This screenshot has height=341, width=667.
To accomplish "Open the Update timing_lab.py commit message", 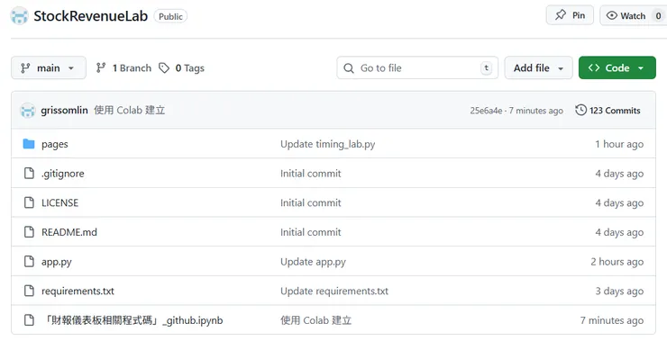I will pyautogui.click(x=327, y=144).
